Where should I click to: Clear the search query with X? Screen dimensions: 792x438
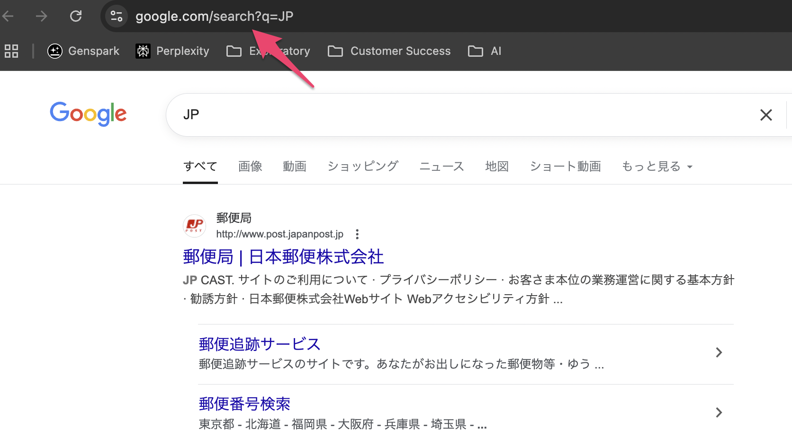[x=766, y=115]
